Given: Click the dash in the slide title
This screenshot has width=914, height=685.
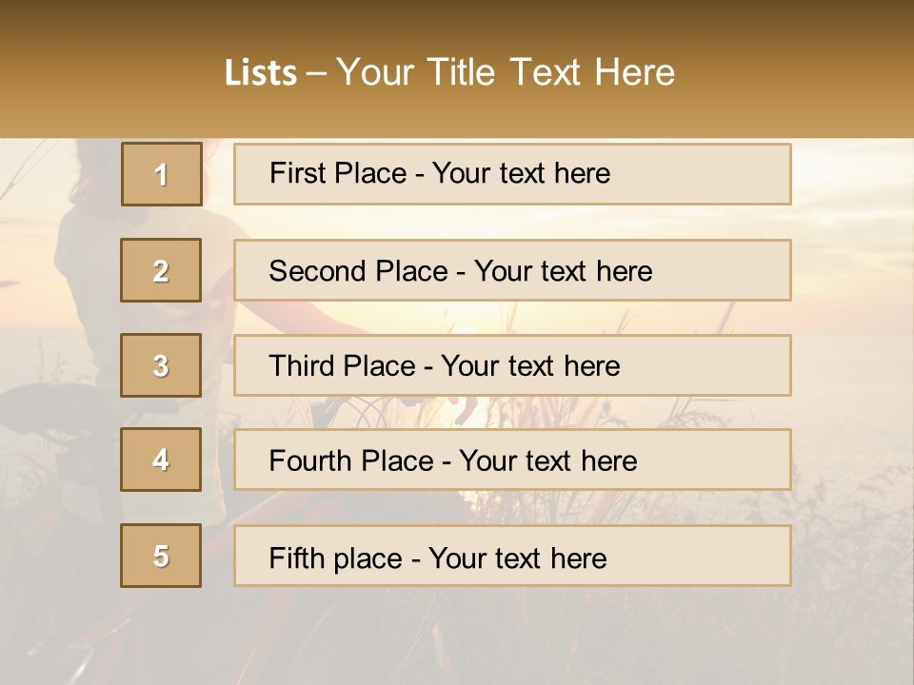Looking at the screenshot, I should tap(316, 73).
